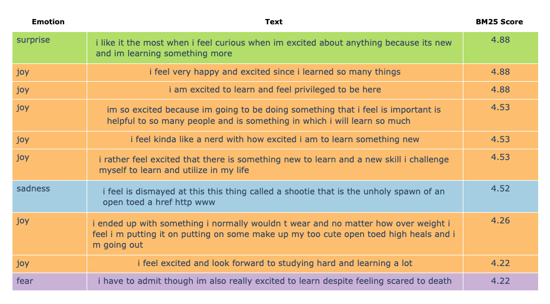
Task: Click text "i am excited to learn and feel privileged"
Action: 275,90
